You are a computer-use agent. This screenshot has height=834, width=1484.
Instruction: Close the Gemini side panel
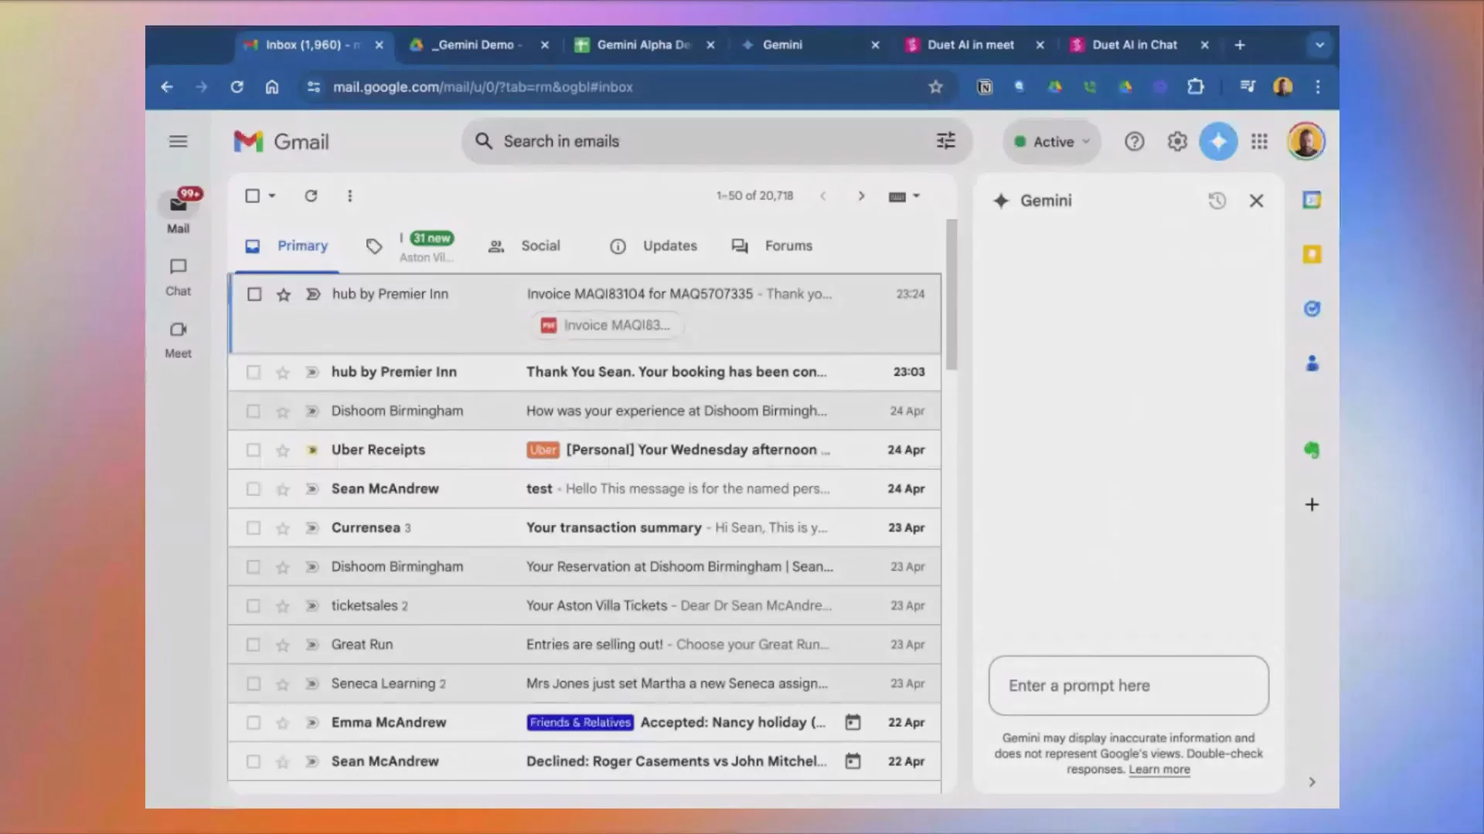click(1256, 201)
